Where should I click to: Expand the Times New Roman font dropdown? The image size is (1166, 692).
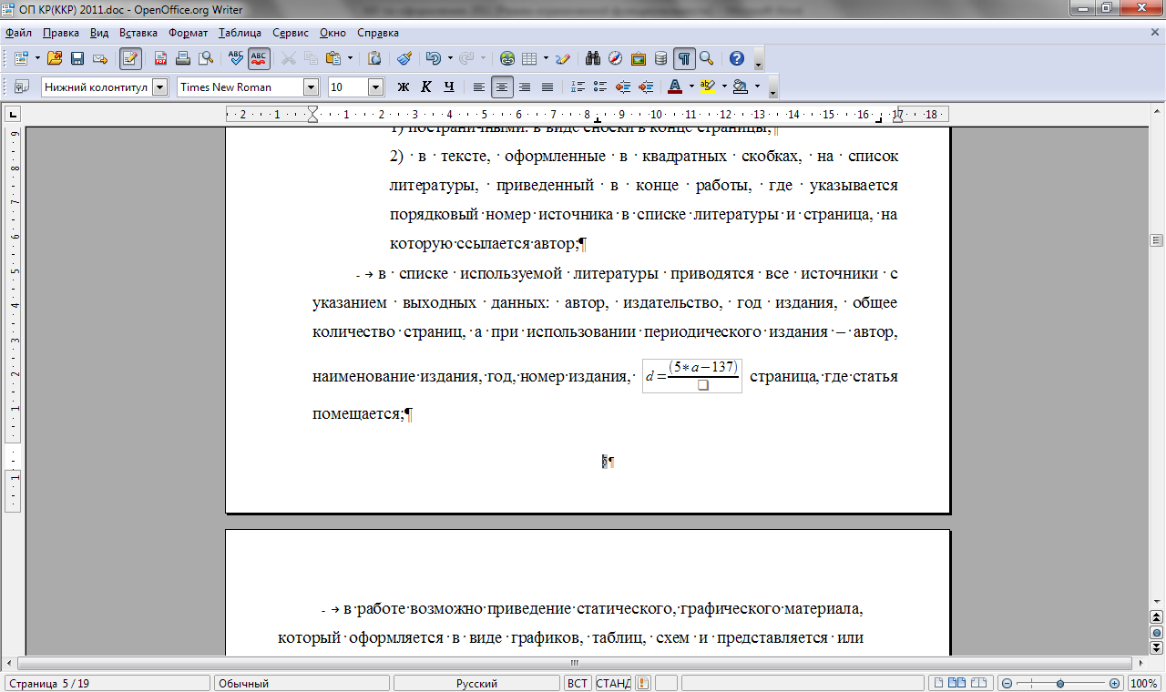tap(311, 87)
